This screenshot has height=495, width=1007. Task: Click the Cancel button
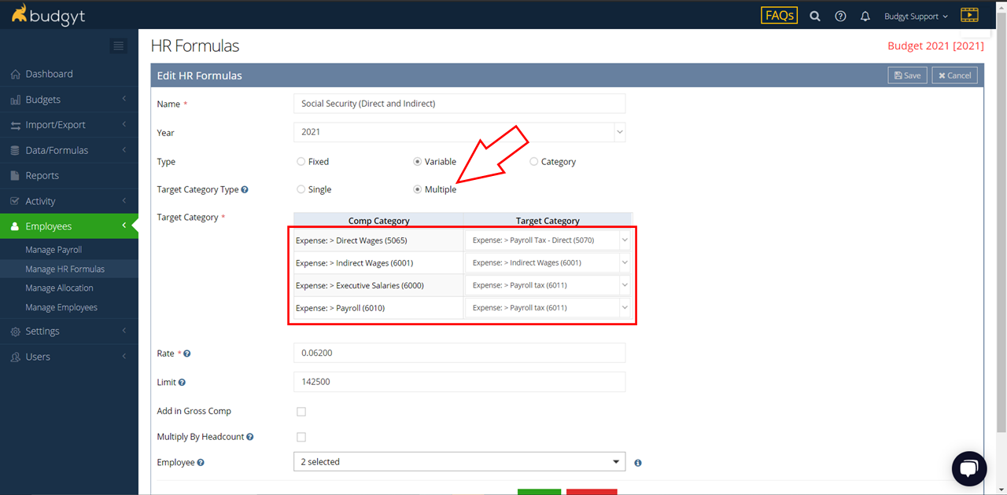tap(955, 75)
